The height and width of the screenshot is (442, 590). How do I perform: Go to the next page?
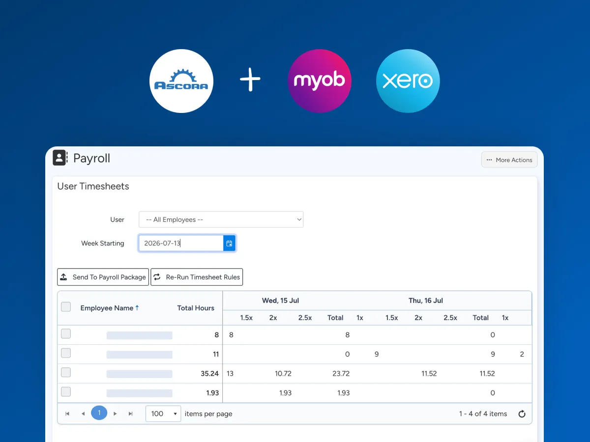pyautogui.click(x=115, y=414)
